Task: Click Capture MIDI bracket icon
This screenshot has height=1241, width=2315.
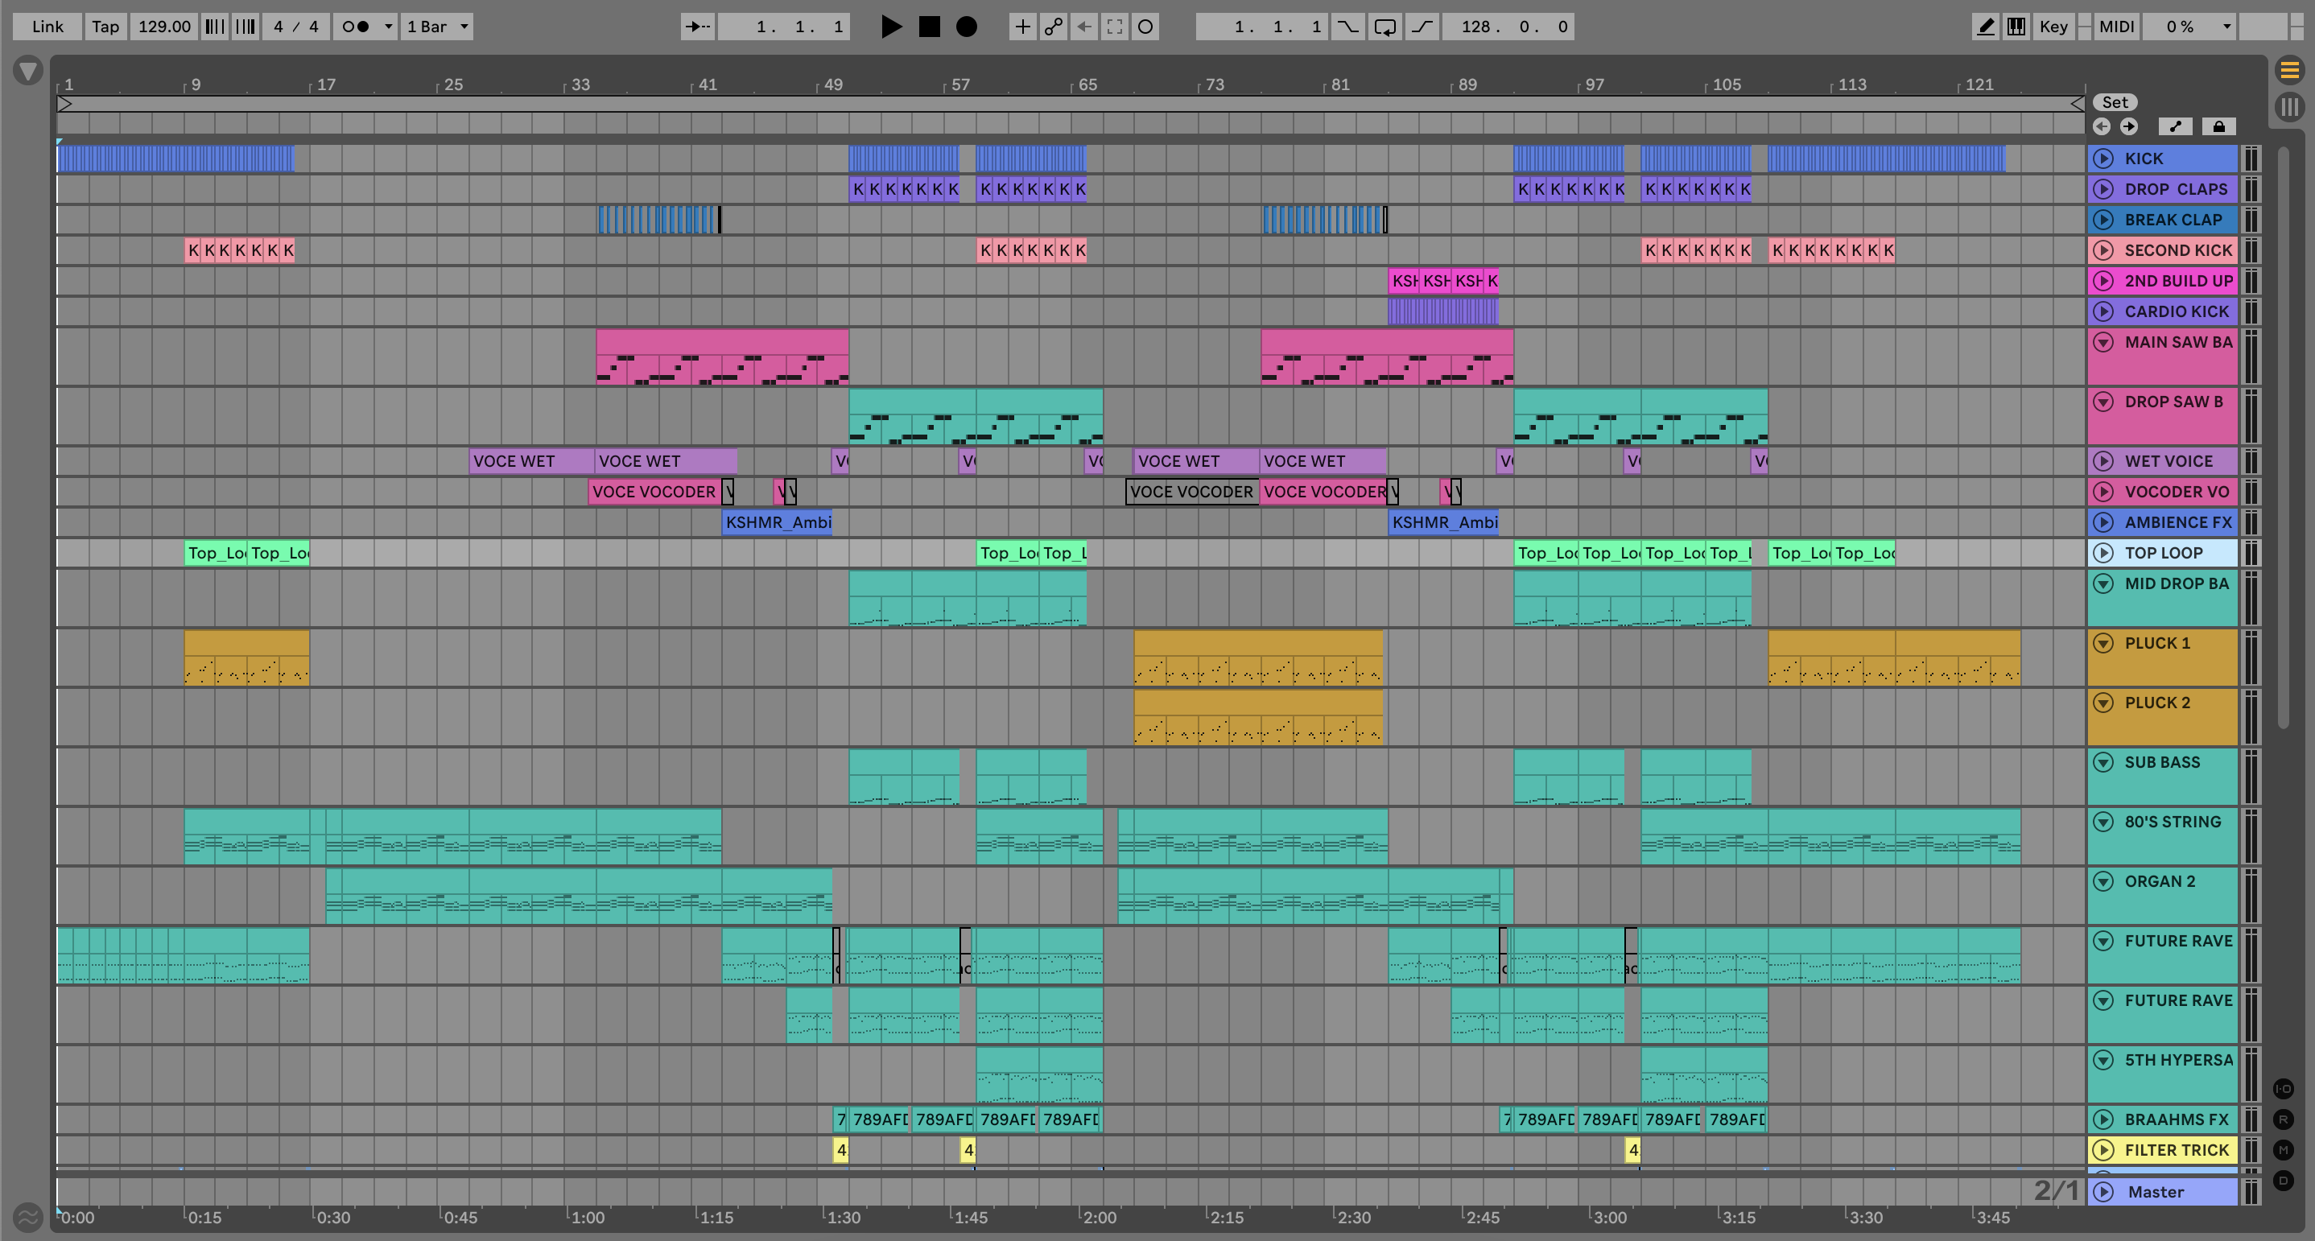Action: (x=1114, y=26)
